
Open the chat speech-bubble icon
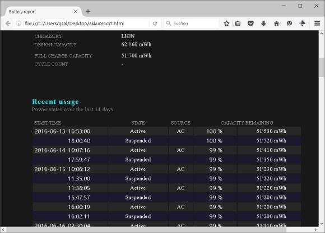coord(289,23)
